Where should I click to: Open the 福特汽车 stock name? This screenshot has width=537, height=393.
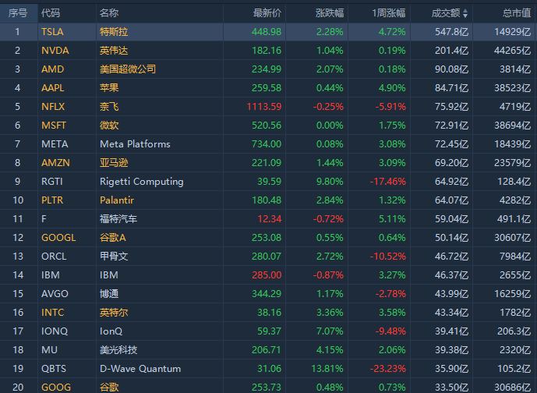[x=118, y=219]
